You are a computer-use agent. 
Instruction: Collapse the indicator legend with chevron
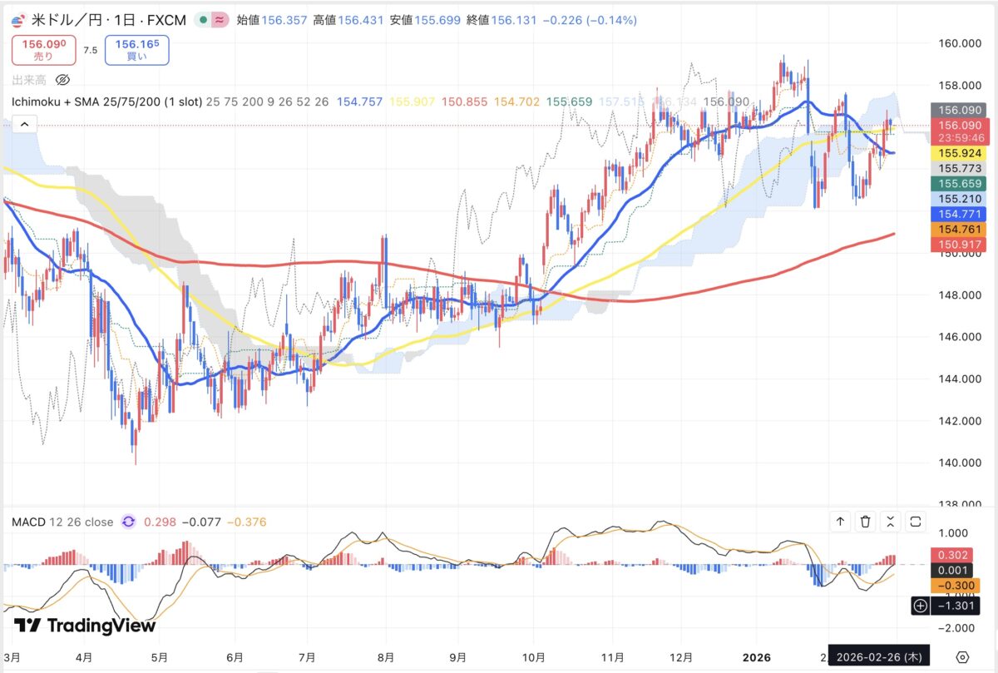click(24, 125)
